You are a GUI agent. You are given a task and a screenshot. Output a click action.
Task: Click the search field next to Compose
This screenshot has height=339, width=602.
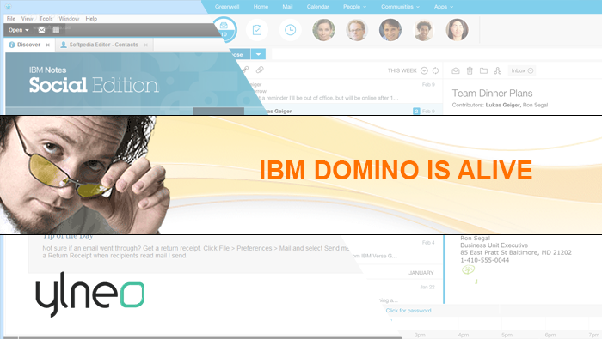point(437,54)
